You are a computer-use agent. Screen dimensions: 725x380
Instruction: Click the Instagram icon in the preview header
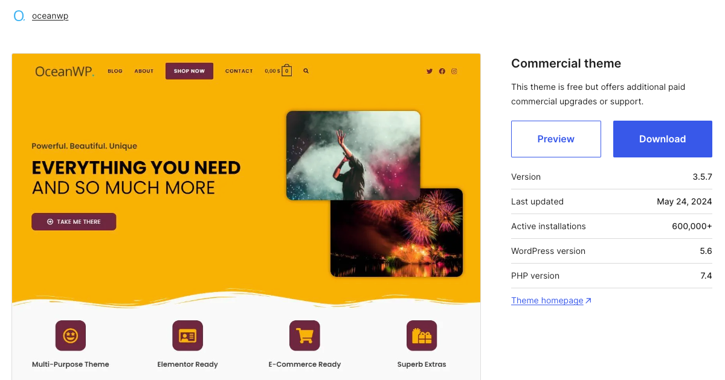pos(454,71)
